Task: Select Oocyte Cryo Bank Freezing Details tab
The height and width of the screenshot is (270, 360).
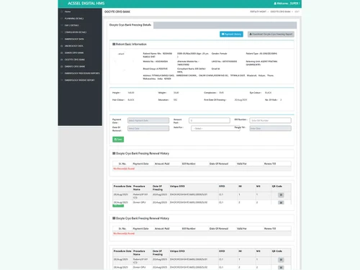Action: click(x=130, y=25)
